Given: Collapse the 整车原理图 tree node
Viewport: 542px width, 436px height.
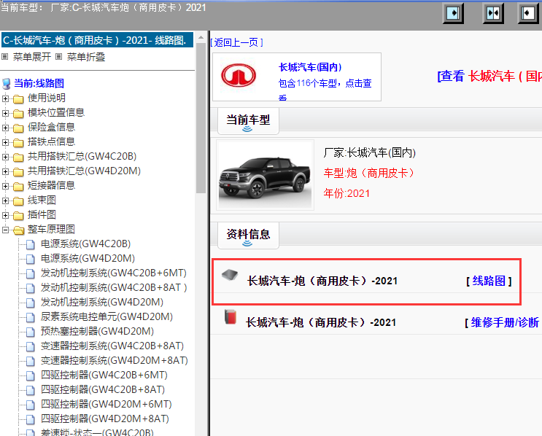Looking at the screenshot, I should click(x=5, y=230).
